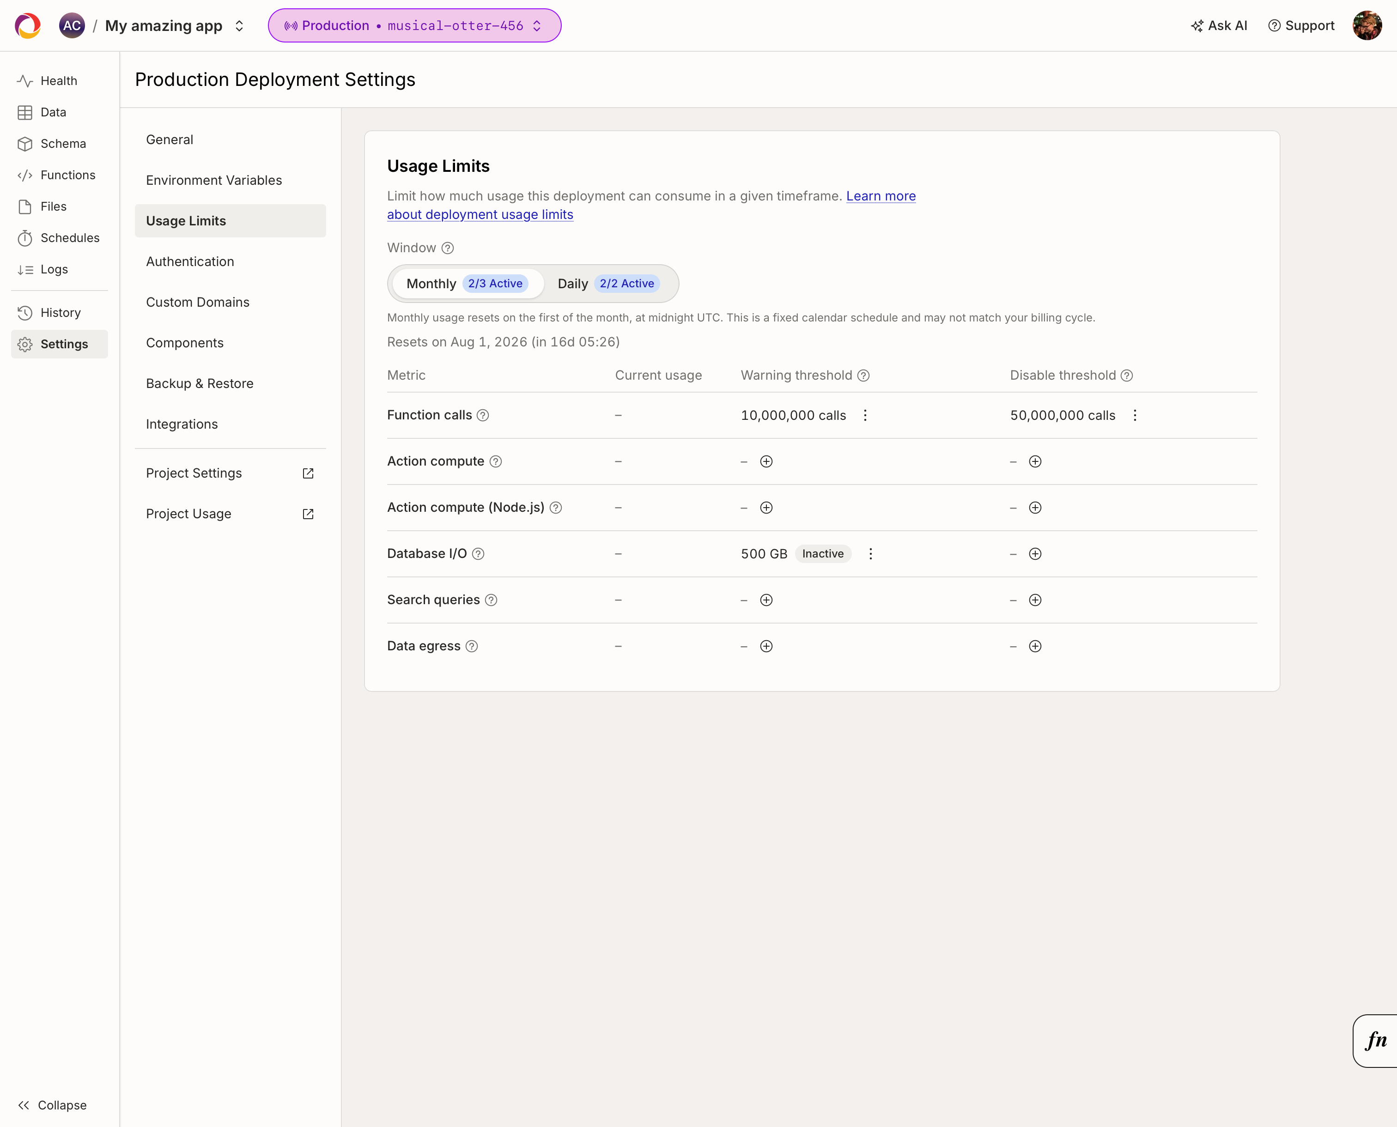Click the Resets on Aug 1, 2026 text
The width and height of the screenshot is (1397, 1127).
pyautogui.click(x=503, y=342)
